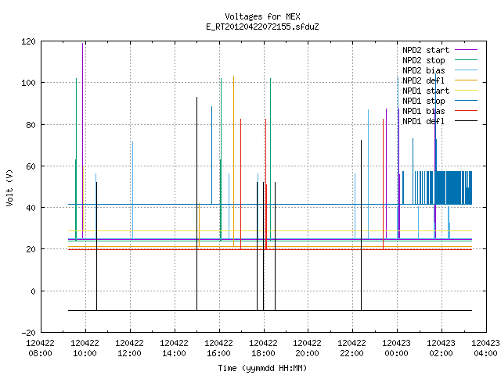
Task: Click the 'NPD1 defl' legend label
Action: click(x=423, y=122)
